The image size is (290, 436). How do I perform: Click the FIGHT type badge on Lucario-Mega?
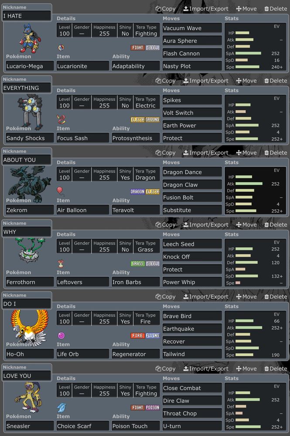pos(138,48)
